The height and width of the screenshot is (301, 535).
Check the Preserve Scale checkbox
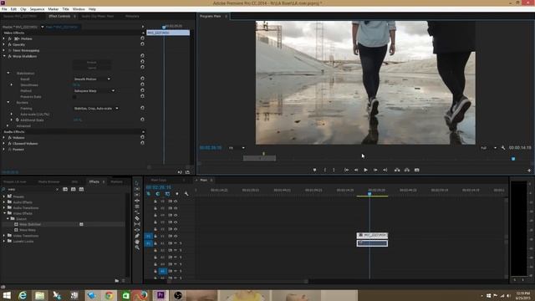pos(74,97)
